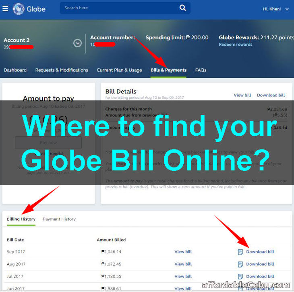Click the Bill Details heading
This screenshot has width=294, height=292.
[x=121, y=92]
